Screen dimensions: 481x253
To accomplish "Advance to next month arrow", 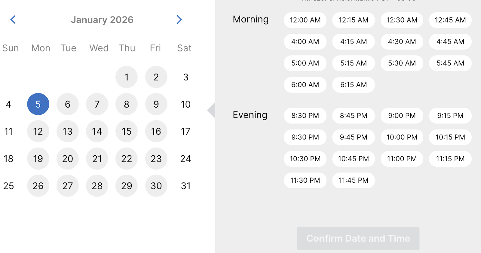I will (179, 20).
